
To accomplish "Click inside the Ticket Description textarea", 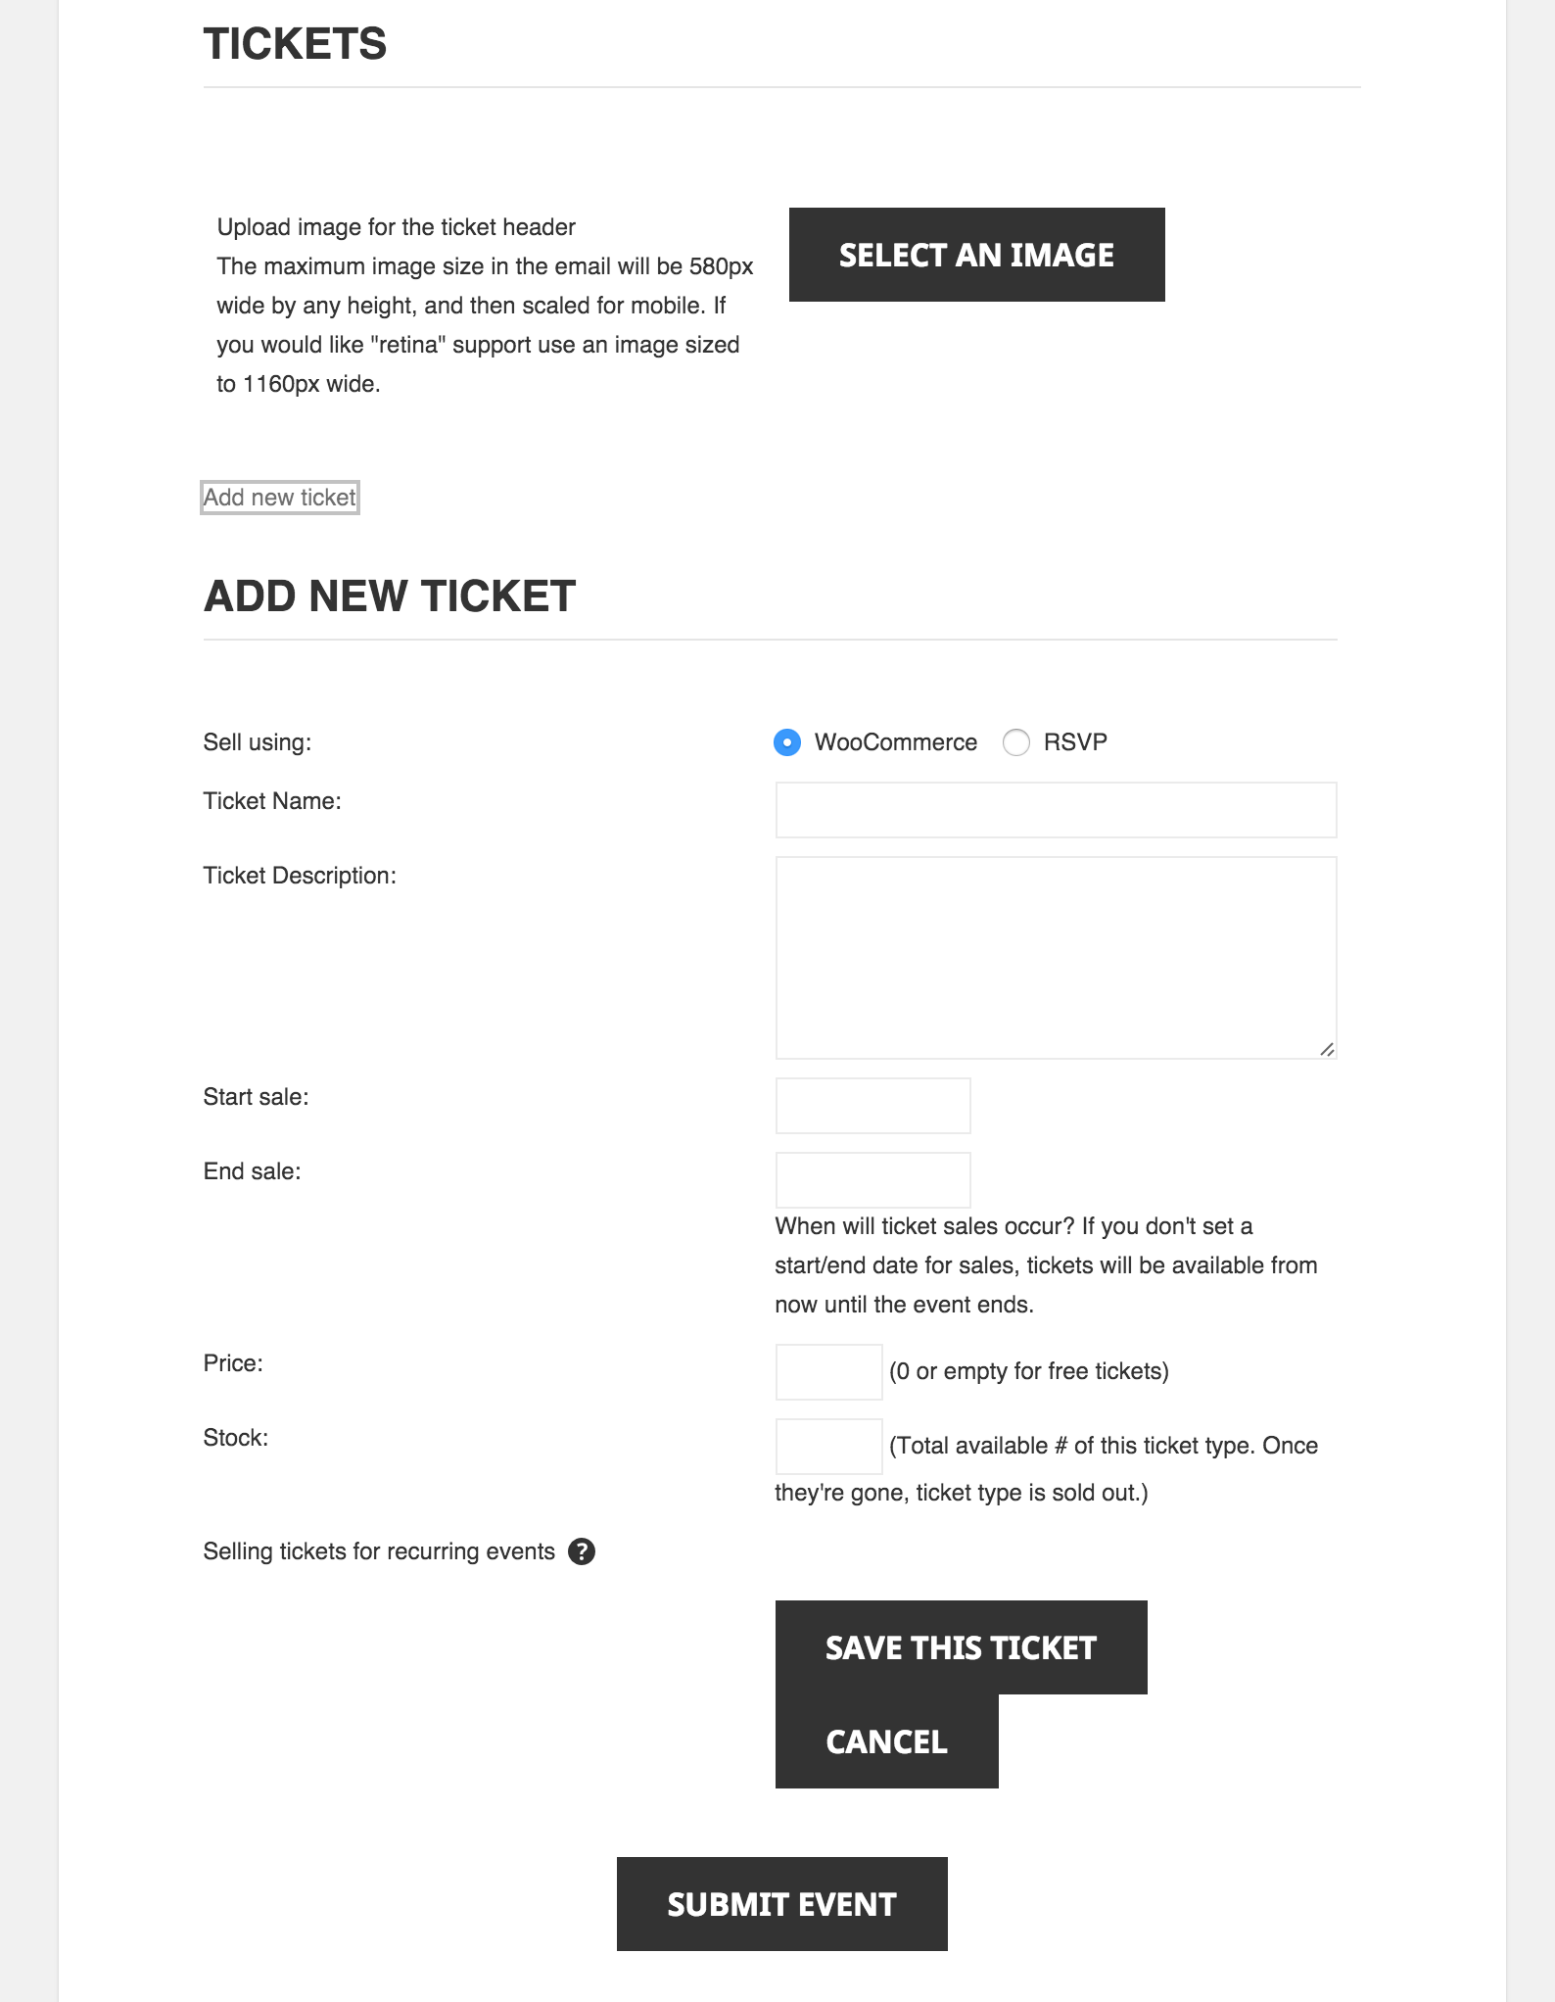I will coord(1056,957).
